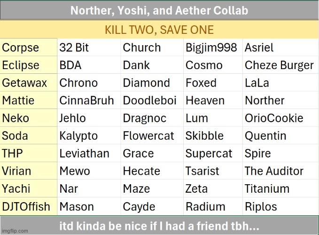Select the 'KILL TWO, SAVE ONE' header

click(159, 30)
